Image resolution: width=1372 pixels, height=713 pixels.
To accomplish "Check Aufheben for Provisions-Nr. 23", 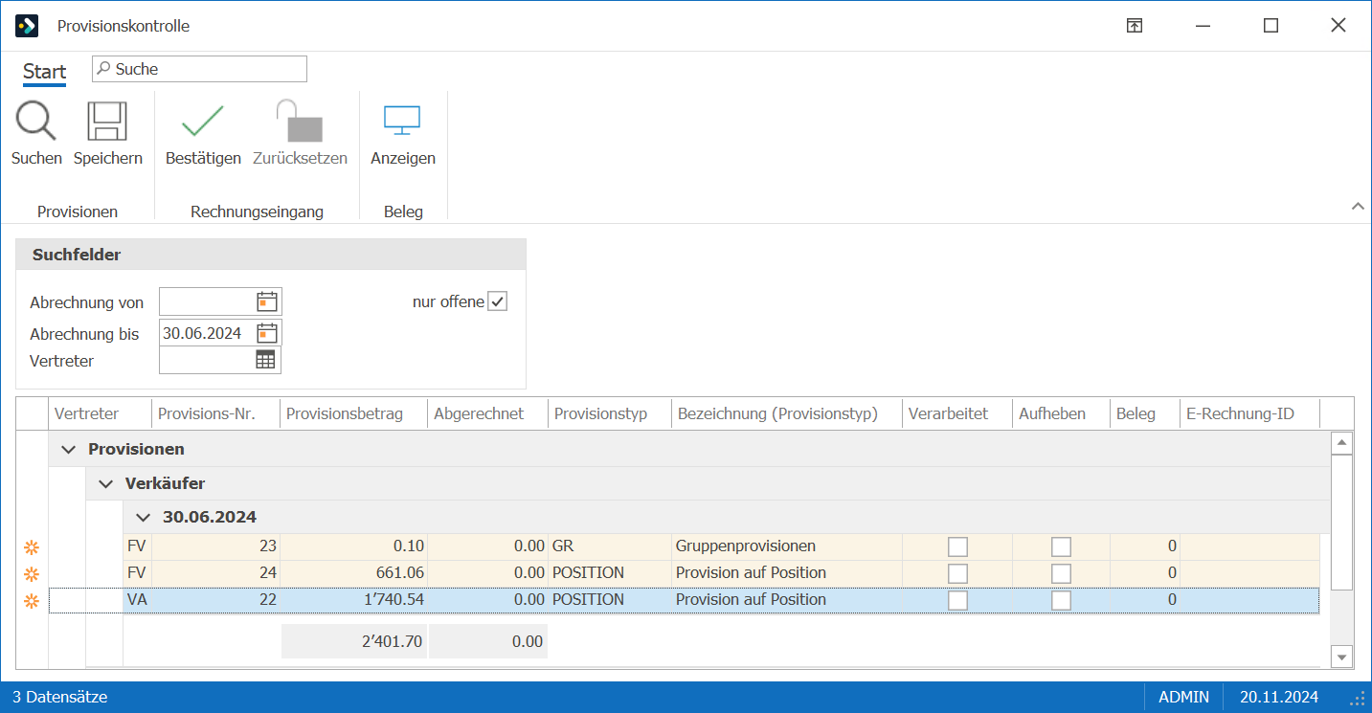I will pos(1061,546).
